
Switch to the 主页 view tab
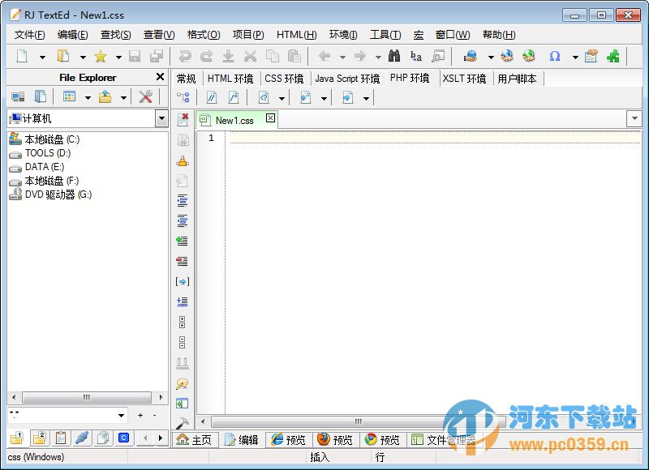(194, 440)
